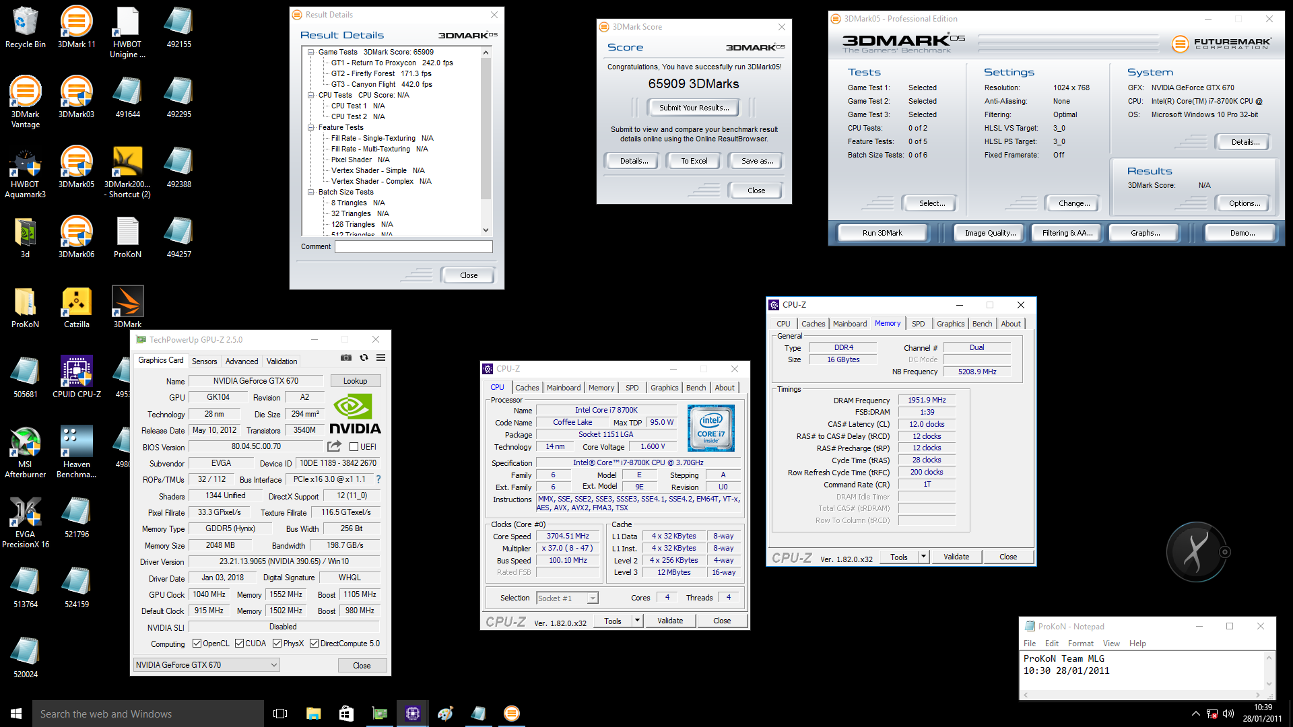Click the Notepad horizontal scrollbar

(1141, 695)
